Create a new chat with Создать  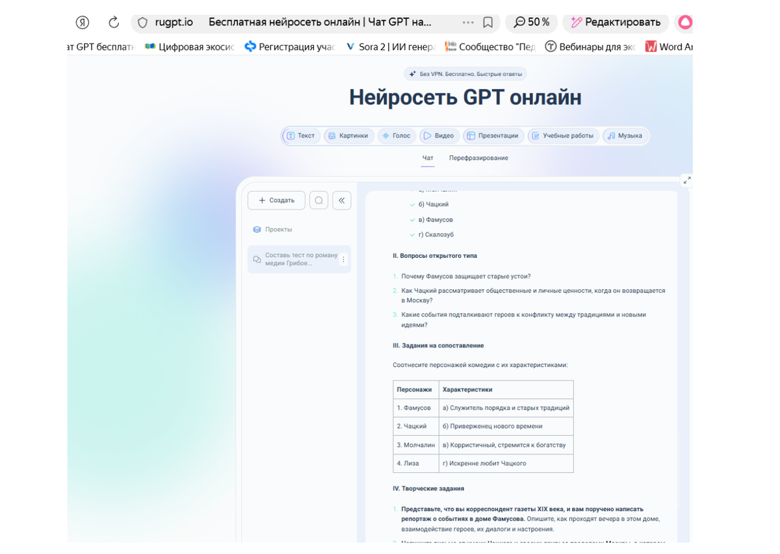pyautogui.click(x=276, y=201)
